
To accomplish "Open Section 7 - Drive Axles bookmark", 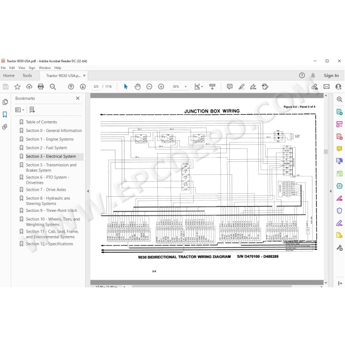I will click(46, 189).
